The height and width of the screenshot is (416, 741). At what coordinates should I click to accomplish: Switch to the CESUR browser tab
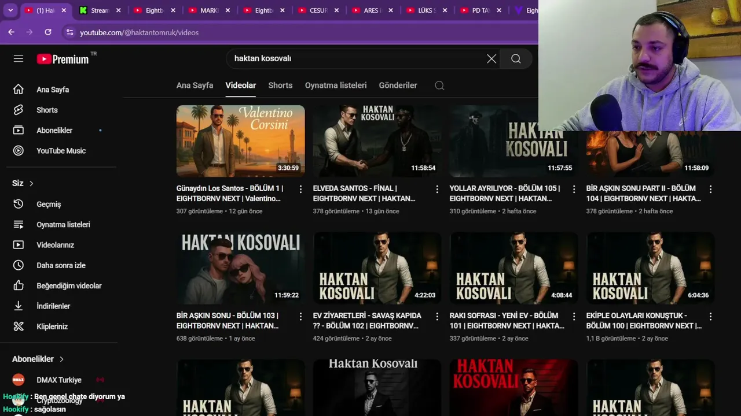click(318, 10)
